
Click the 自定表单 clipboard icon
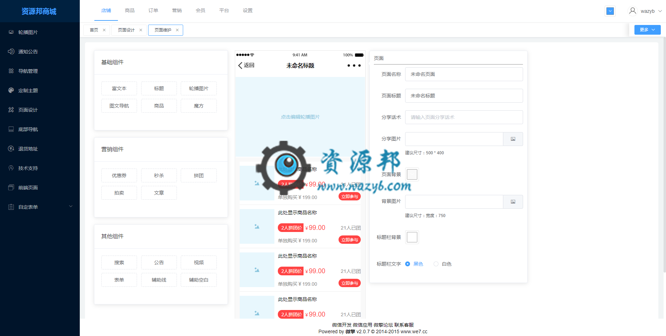[x=11, y=207]
